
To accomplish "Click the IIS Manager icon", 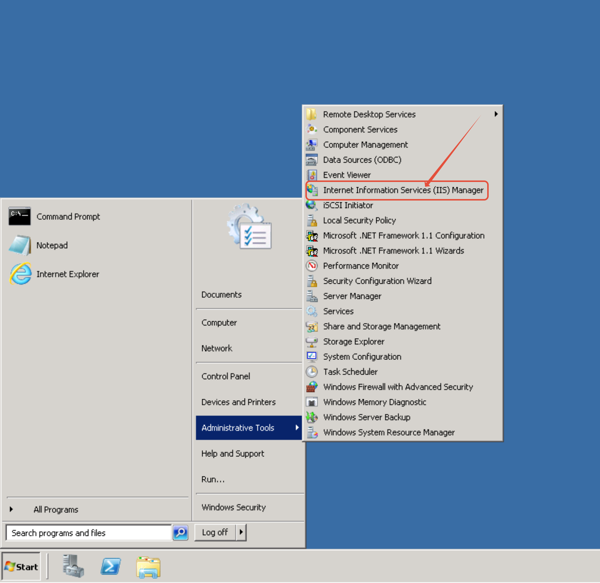I will click(x=312, y=190).
